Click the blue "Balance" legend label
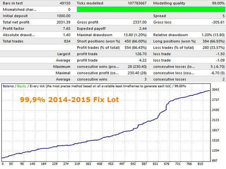 click(8, 86)
